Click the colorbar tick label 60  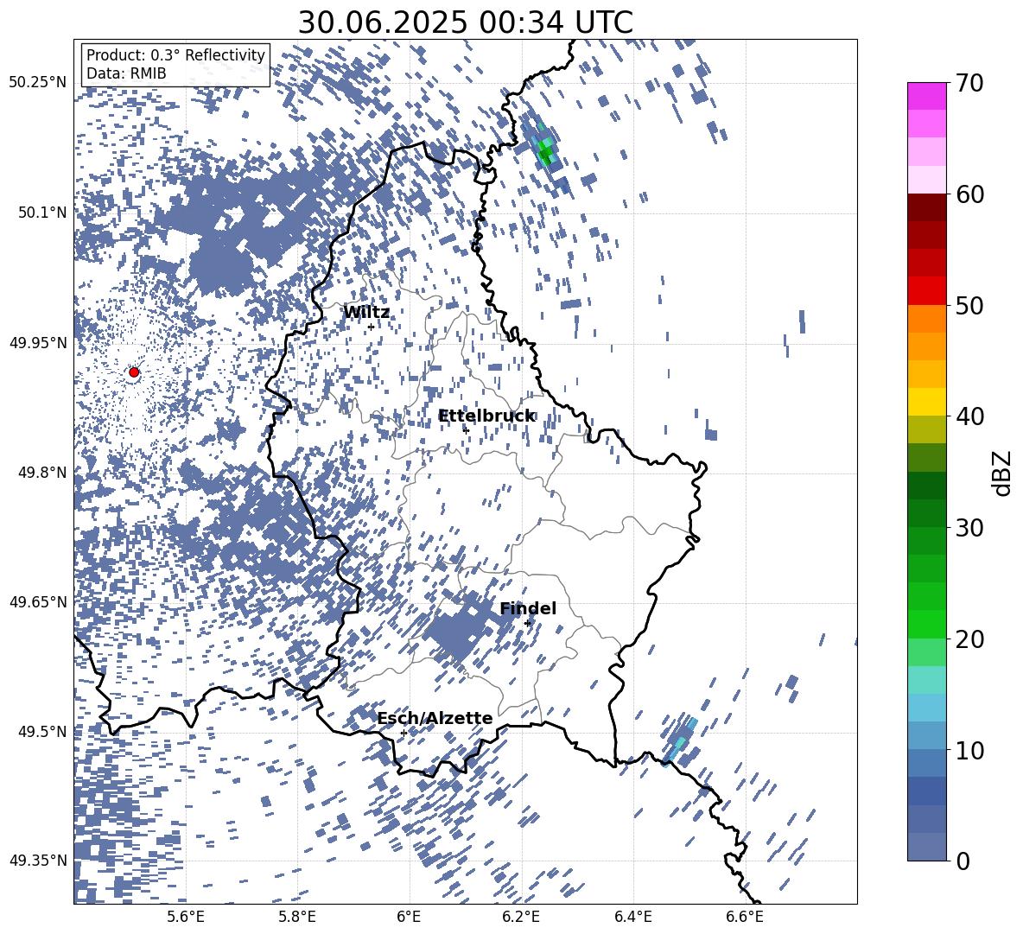[970, 194]
